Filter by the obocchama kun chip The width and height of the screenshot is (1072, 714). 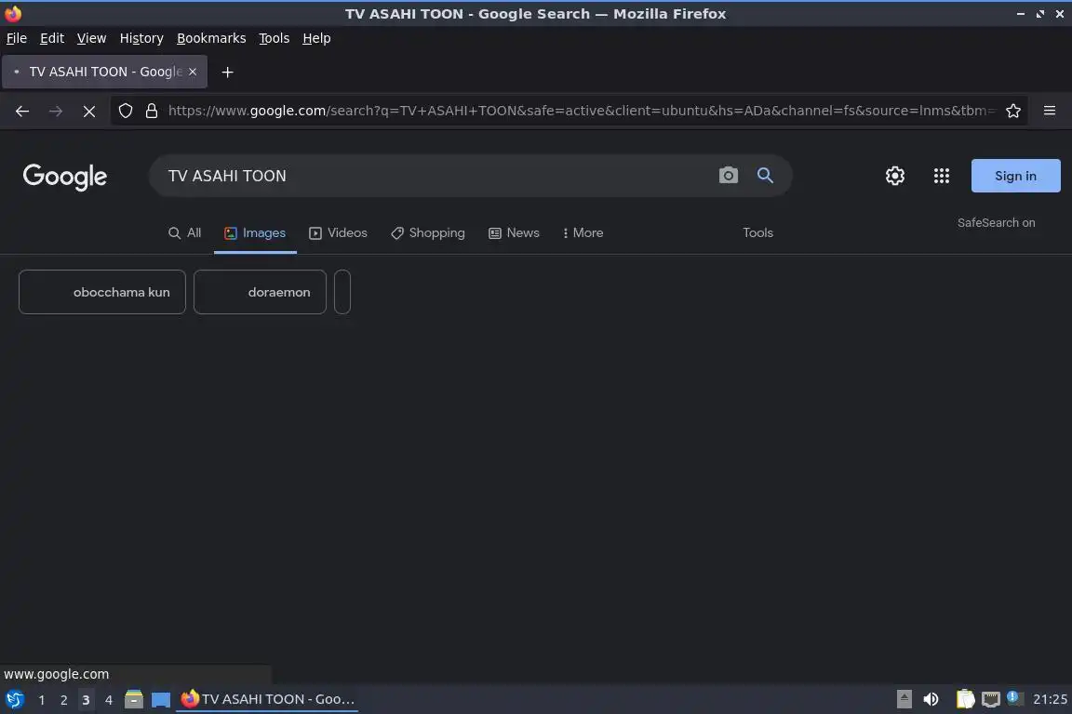tap(101, 292)
